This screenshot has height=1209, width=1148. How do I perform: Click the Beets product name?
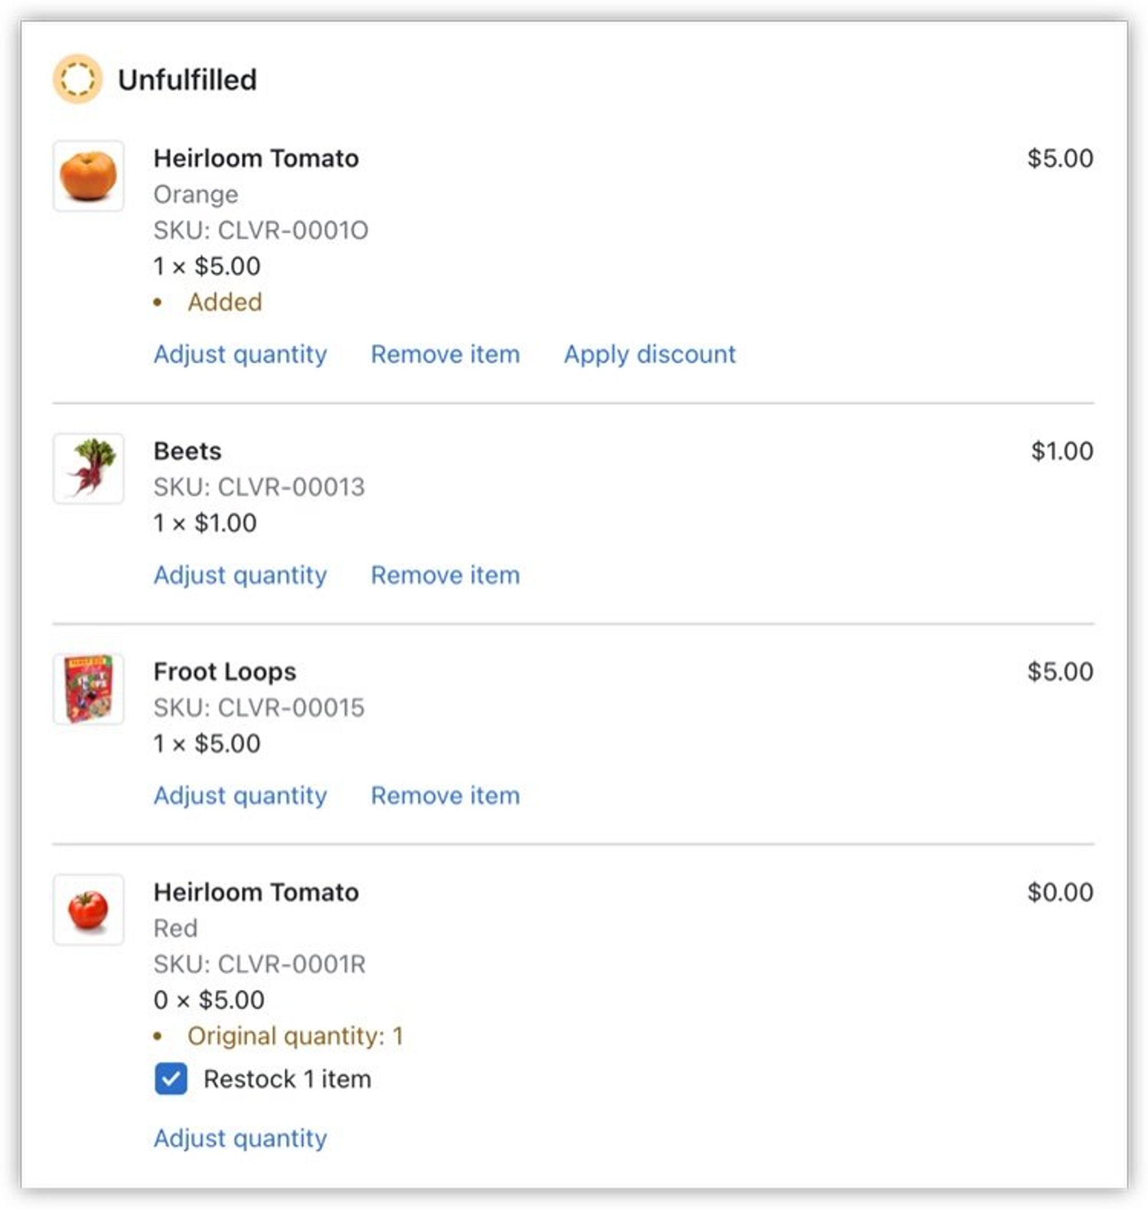(187, 451)
